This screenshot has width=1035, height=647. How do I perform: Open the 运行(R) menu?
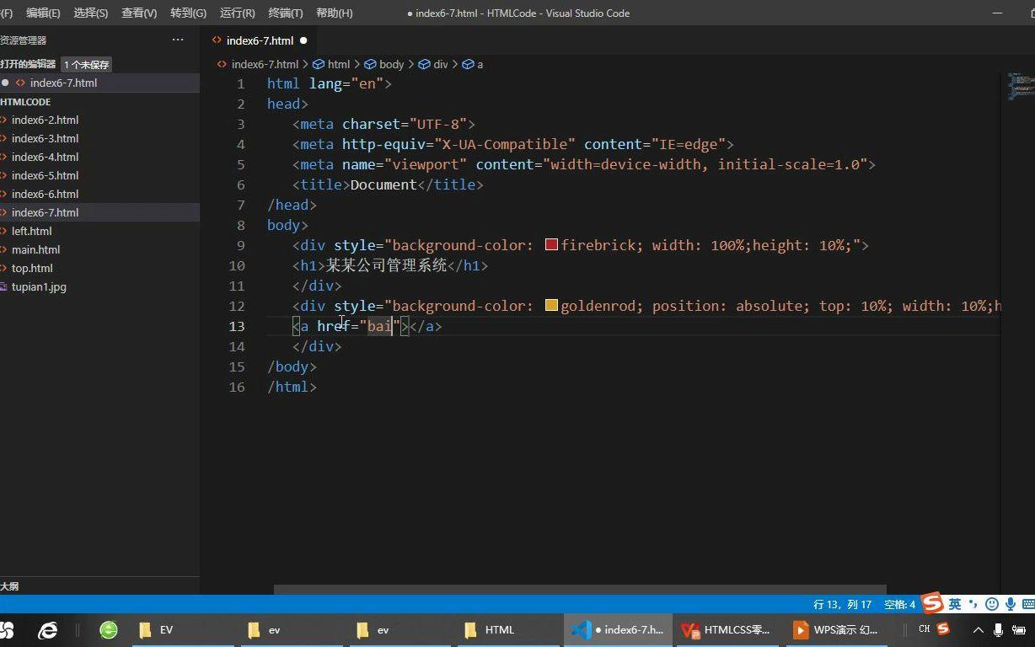237,13
